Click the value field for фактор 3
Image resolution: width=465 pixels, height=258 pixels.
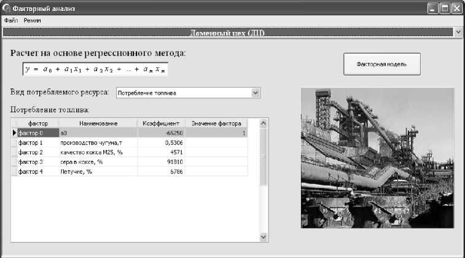(216, 162)
